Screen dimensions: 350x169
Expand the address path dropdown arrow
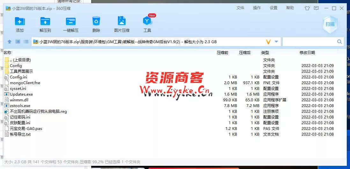[276, 42]
